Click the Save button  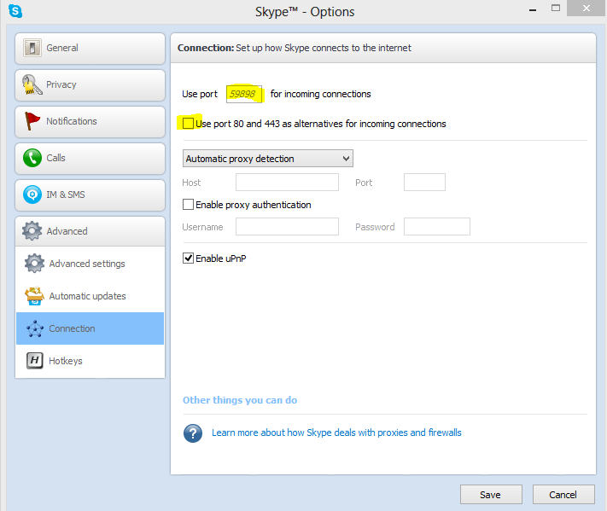pyautogui.click(x=491, y=495)
